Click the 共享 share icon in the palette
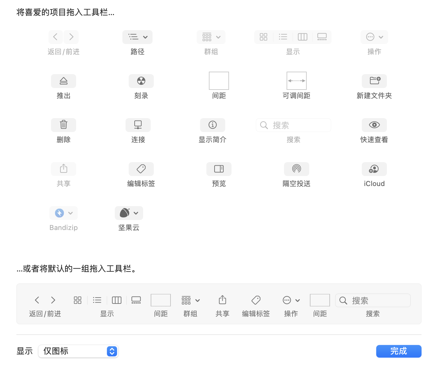Viewport: 436px width, 367px height. (x=64, y=169)
